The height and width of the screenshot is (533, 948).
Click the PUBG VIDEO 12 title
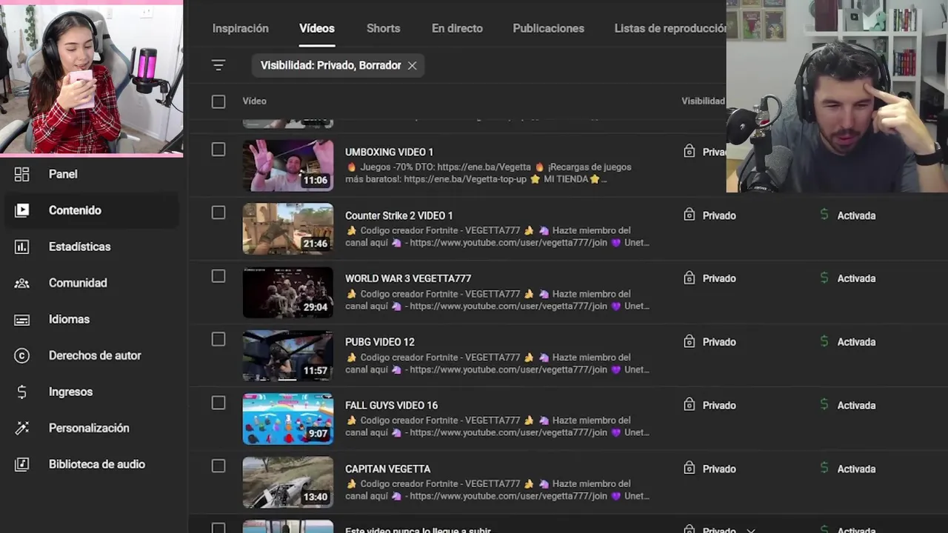pos(379,342)
